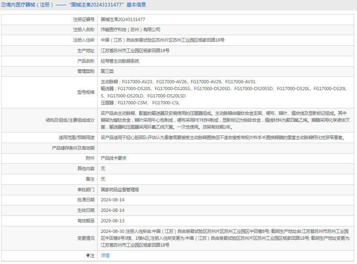Select effective date 2024-08-14 in 生效日期 row

click(x=113, y=210)
